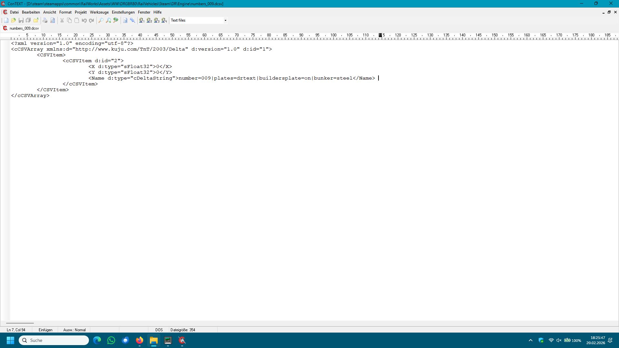619x348 pixels.
Task: Open Firefox from the taskbar
Action: pyautogui.click(x=140, y=340)
